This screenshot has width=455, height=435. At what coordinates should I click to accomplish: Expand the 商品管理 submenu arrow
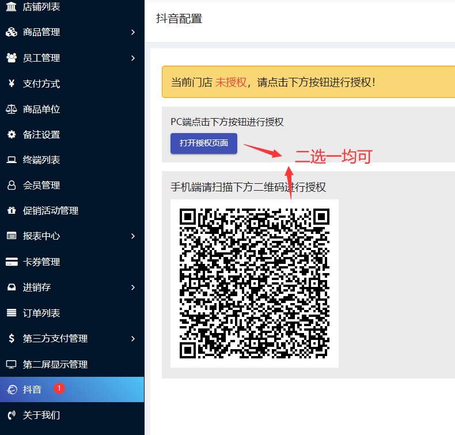click(133, 32)
